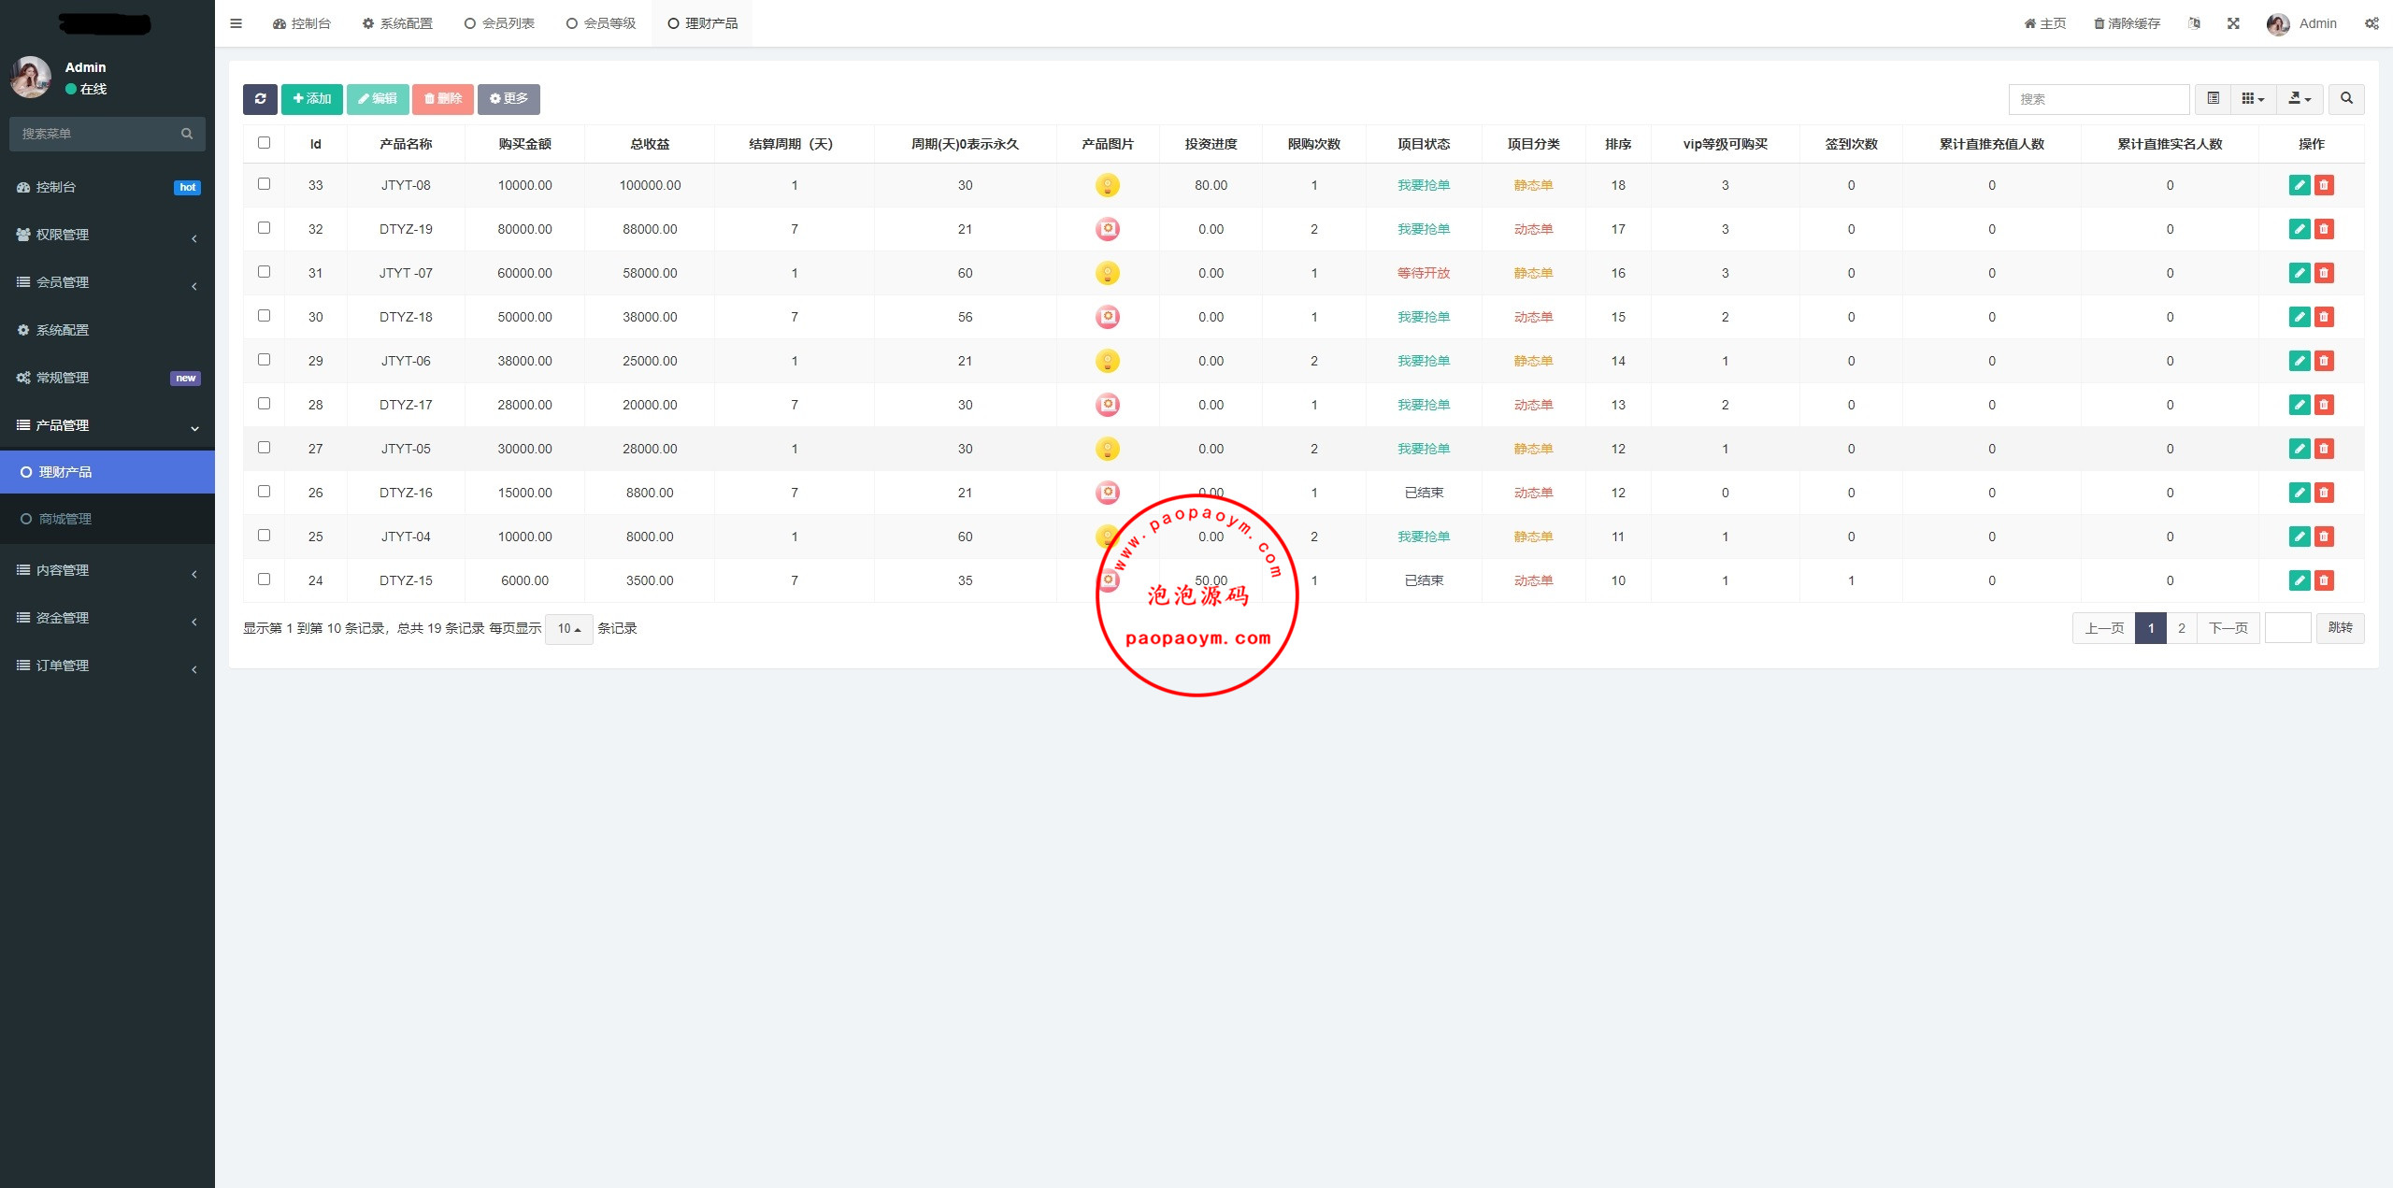
Task: Check the row with Id 26
Action: [264, 492]
